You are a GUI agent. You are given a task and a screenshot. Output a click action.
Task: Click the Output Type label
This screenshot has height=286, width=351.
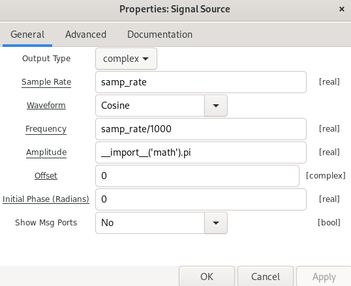46,59
